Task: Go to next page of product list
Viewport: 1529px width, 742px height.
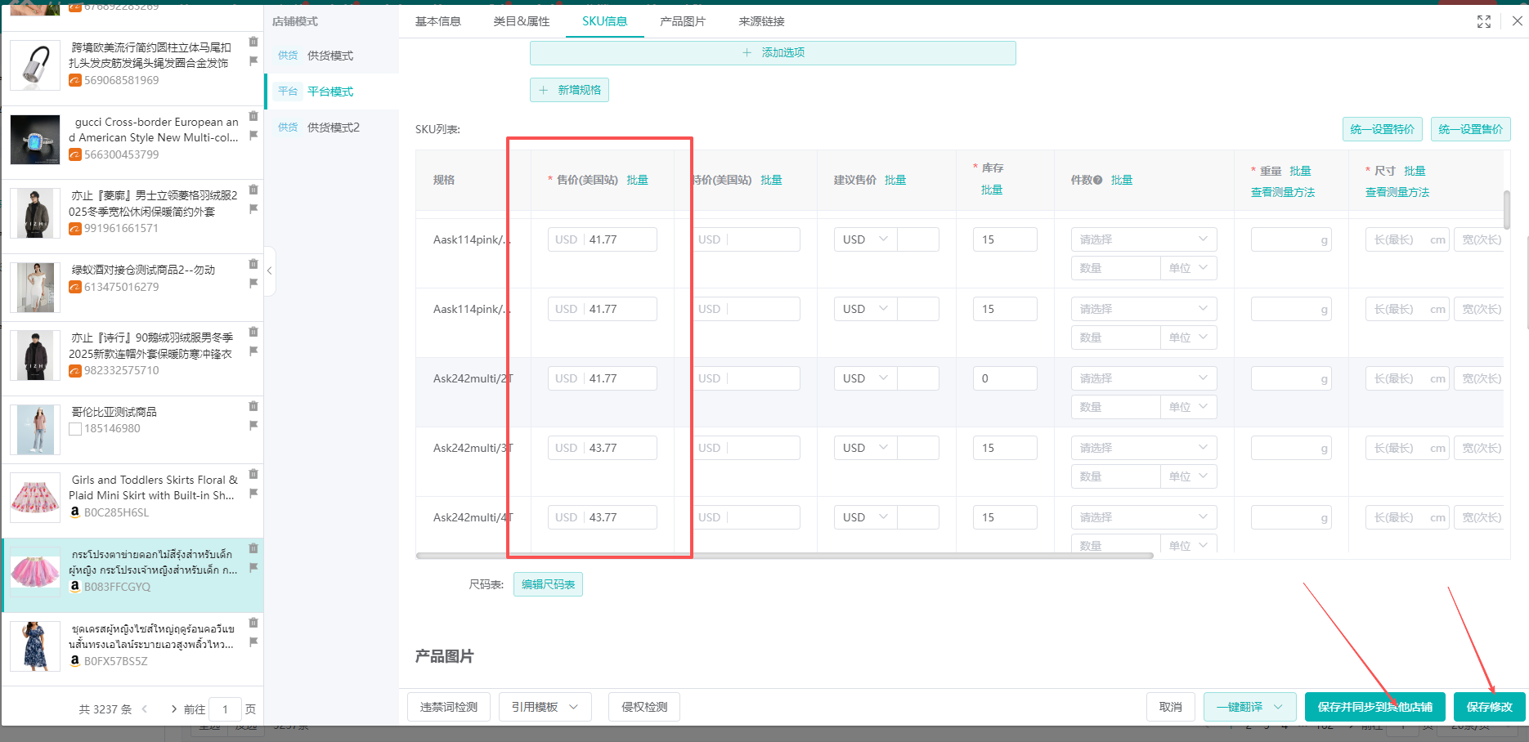Action: coord(173,708)
